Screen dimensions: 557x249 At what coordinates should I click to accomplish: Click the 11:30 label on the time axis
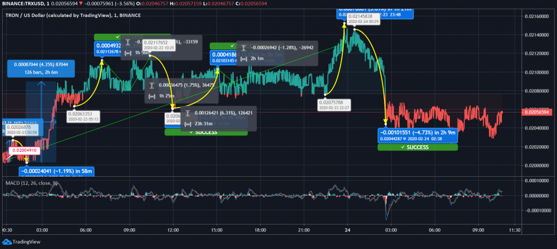click(x=515, y=230)
